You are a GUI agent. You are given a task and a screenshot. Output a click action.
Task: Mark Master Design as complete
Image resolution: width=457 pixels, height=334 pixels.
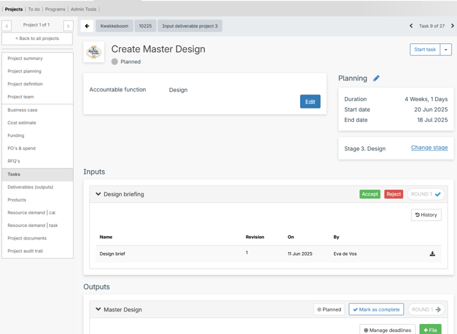click(376, 309)
